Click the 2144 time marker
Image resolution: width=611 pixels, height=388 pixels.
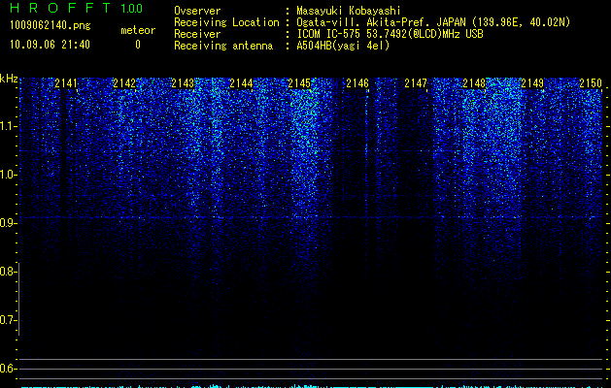coord(241,83)
